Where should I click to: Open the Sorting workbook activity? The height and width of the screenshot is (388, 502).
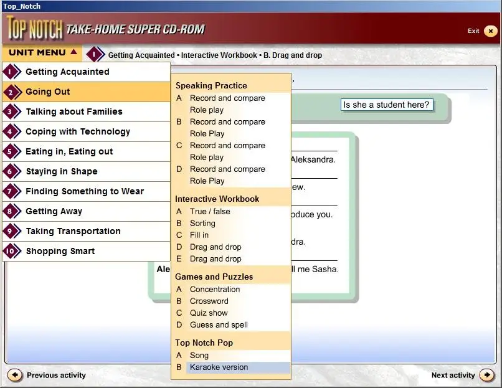tap(202, 223)
